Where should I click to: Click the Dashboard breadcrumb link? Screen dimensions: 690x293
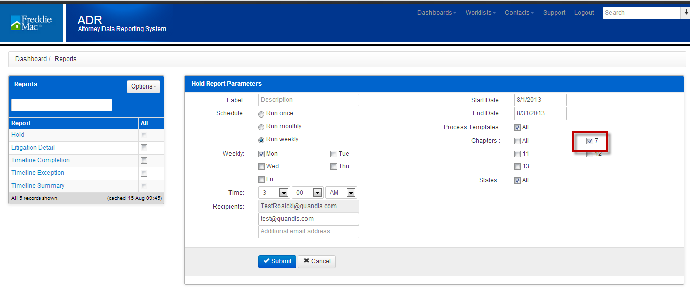[31, 59]
